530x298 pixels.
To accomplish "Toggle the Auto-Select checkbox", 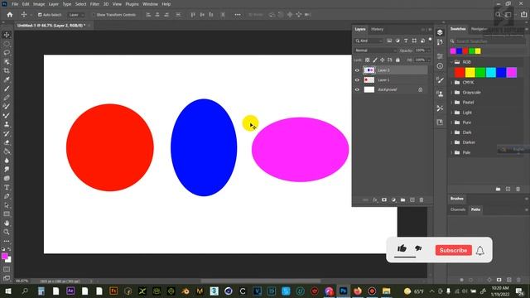I will (x=40, y=15).
